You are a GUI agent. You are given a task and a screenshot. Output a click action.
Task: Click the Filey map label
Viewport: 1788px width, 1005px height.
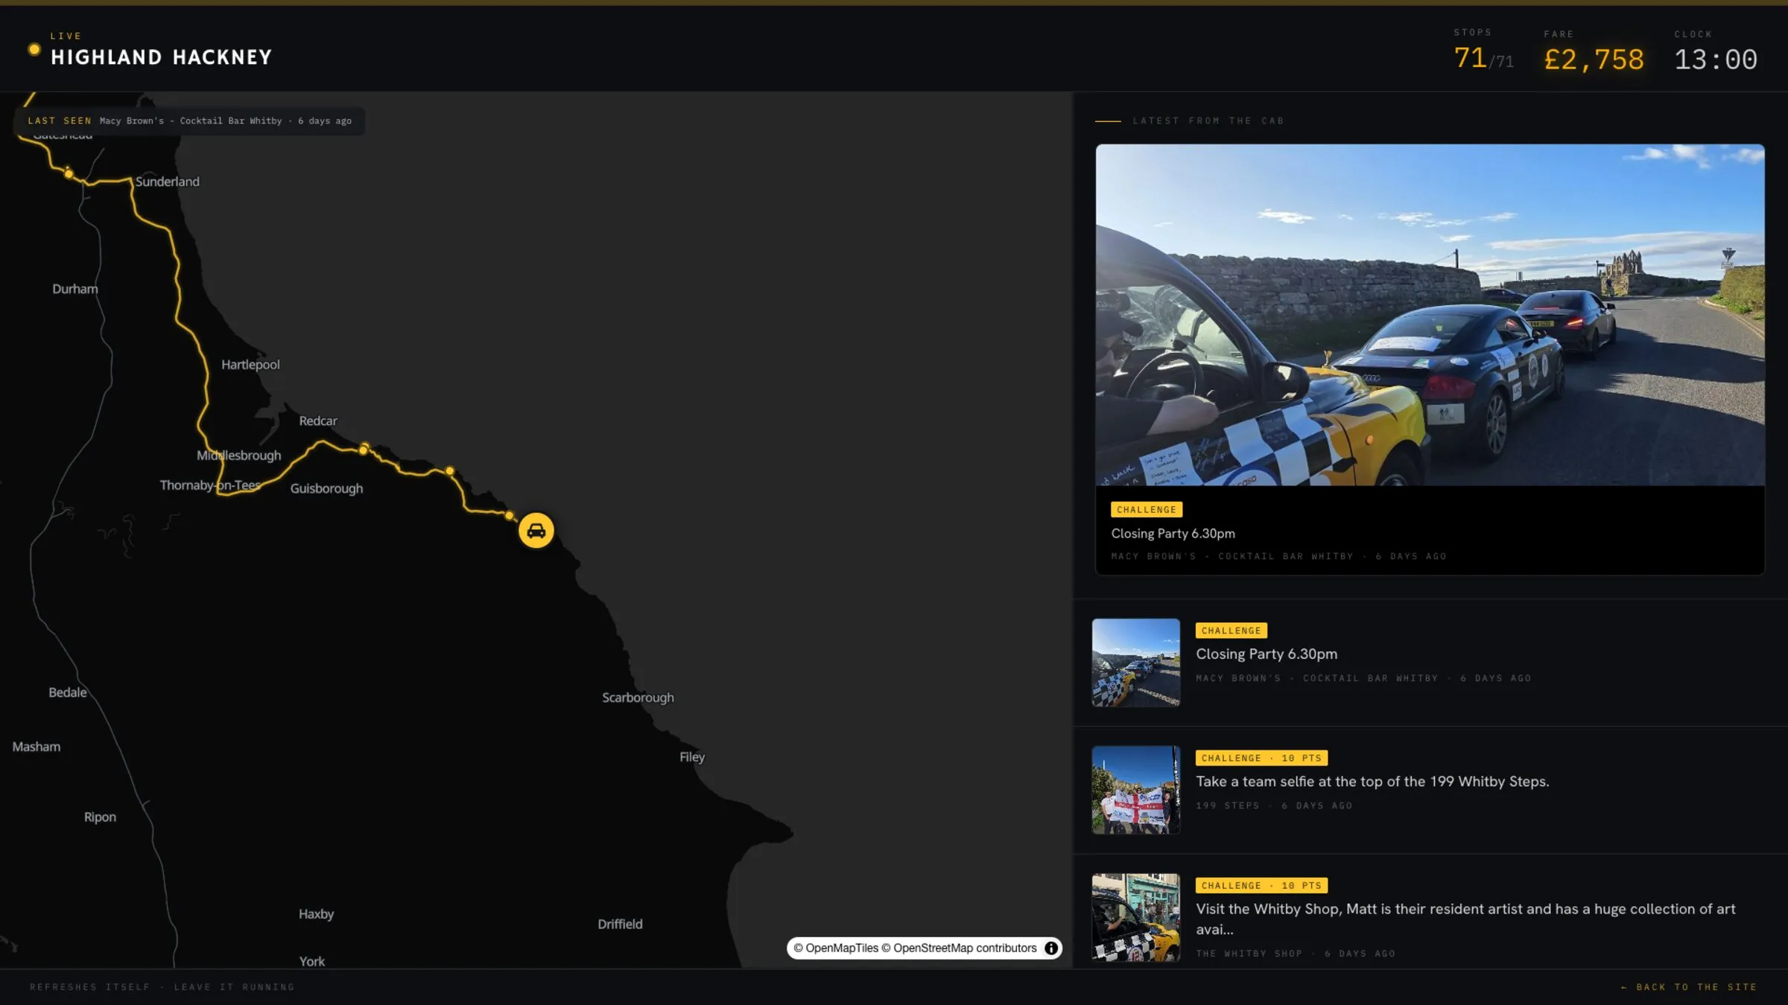click(692, 756)
